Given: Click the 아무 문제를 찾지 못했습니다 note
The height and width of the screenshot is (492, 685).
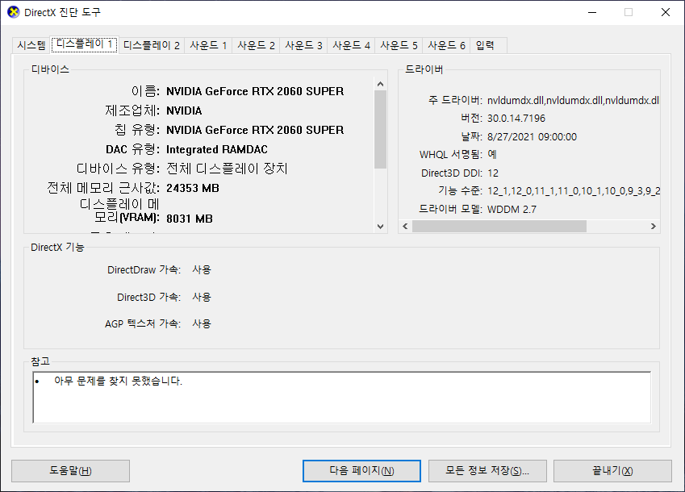Looking at the screenshot, I should pyautogui.click(x=118, y=382).
